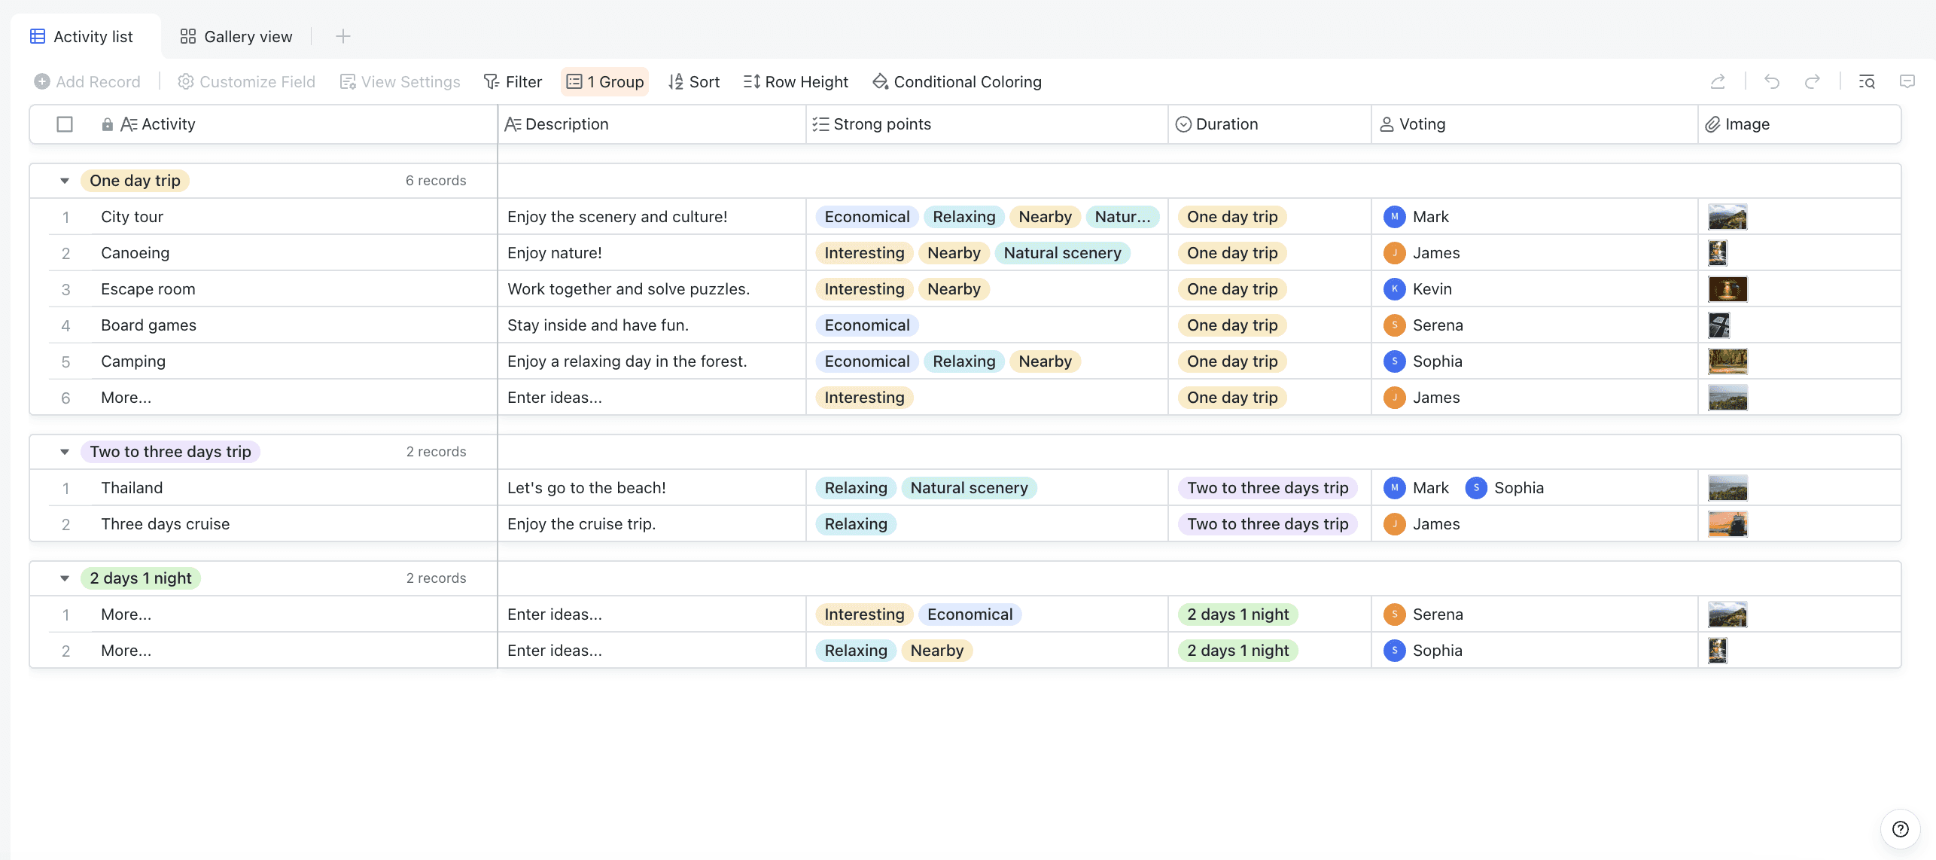The width and height of the screenshot is (1936, 860).
Task: Collapse the One day trip group
Action: coord(65,181)
